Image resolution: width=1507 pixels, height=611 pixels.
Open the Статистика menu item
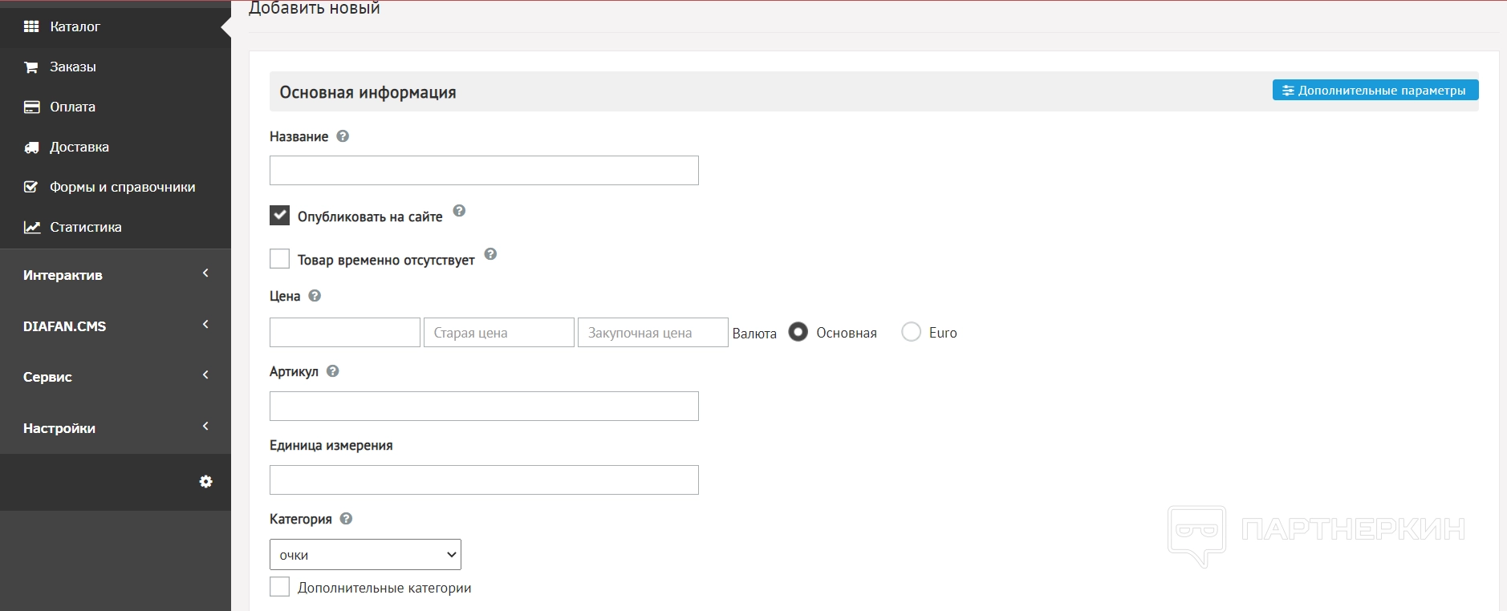pos(86,228)
